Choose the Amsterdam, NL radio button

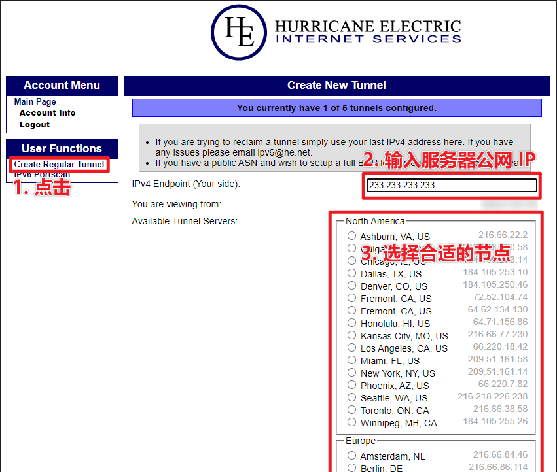click(x=351, y=455)
